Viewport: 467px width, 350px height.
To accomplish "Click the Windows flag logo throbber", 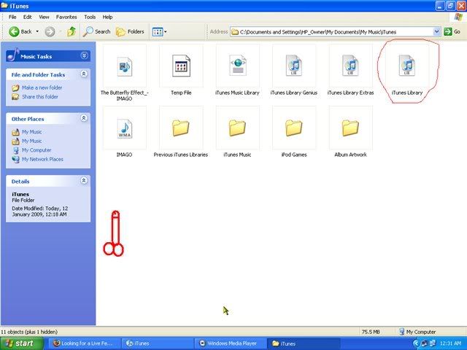I will tap(458, 17).
